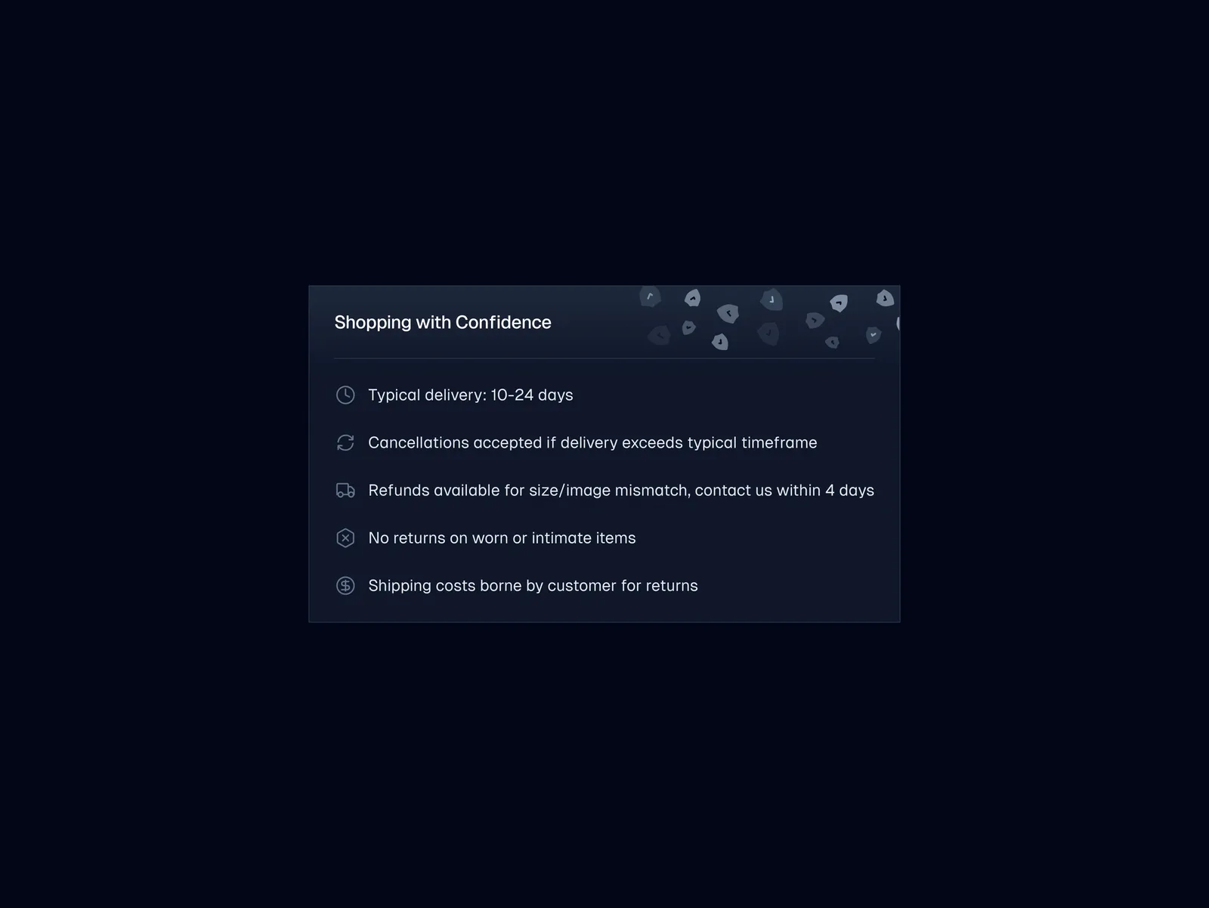The image size is (1209, 908).
Task: Click the top-left shield badge nearest the heading
Action: 650,296
